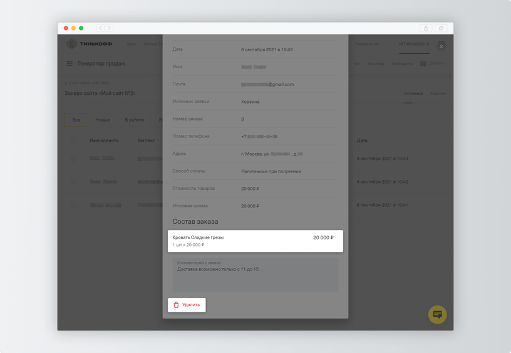511x353 pixels.
Task: Click the Стоимость товаров 20 000 ₽ value
Action: click(x=250, y=189)
